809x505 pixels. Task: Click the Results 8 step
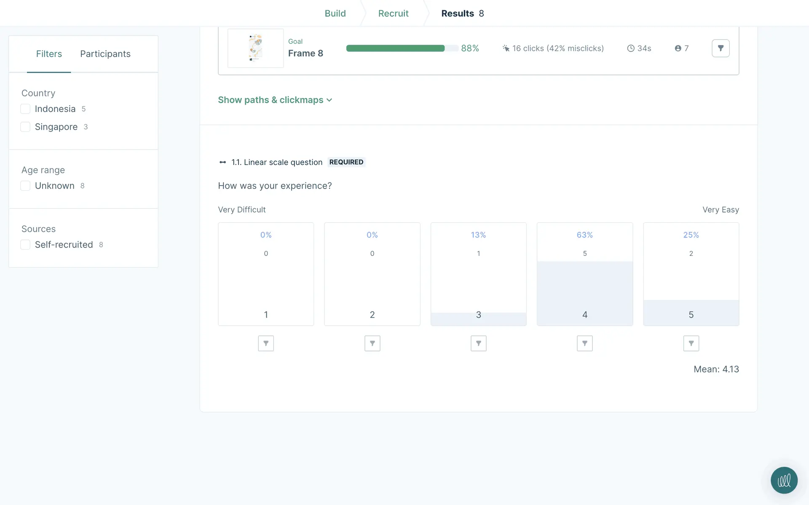[x=462, y=13]
